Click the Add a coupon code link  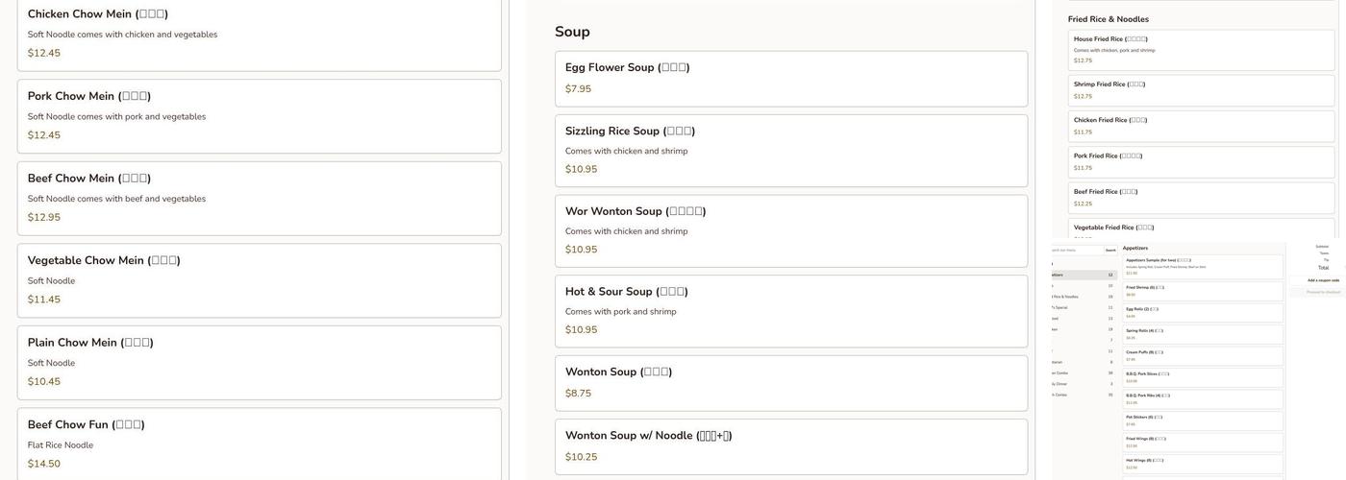point(1322,280)
